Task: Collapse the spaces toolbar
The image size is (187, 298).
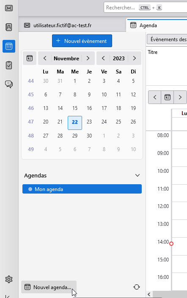Action: (x=8, y=296)
